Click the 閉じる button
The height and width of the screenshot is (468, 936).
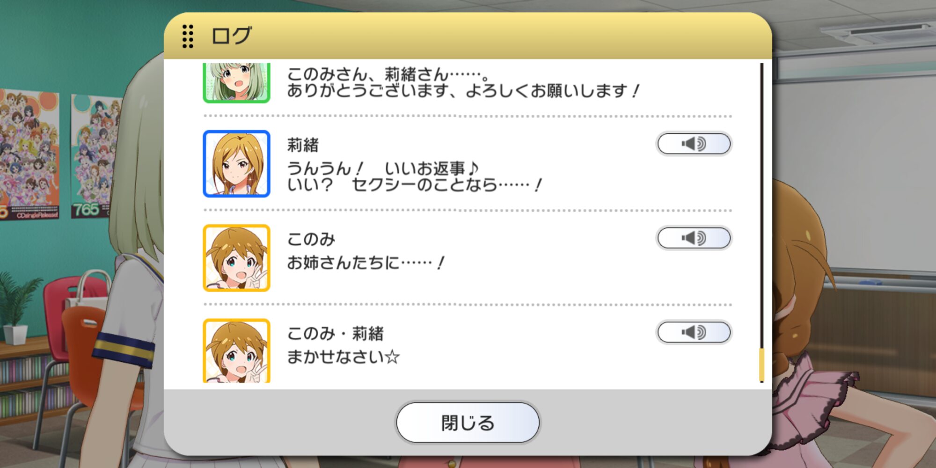pos(468,423)
